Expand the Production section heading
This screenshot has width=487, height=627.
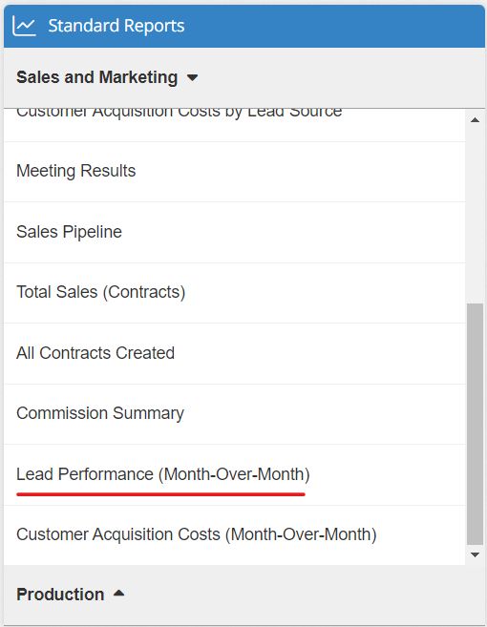(60, 595)
